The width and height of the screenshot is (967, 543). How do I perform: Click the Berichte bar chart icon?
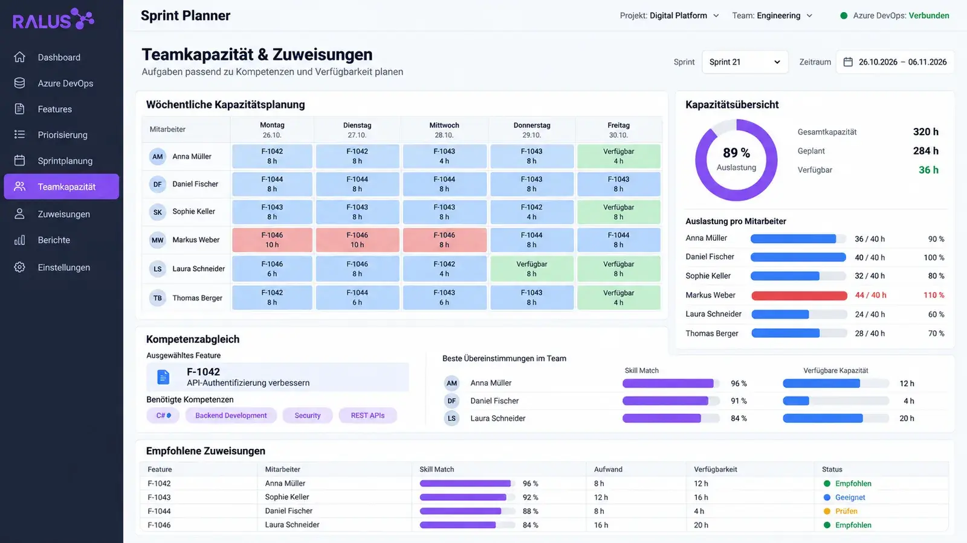click(19, 240)
